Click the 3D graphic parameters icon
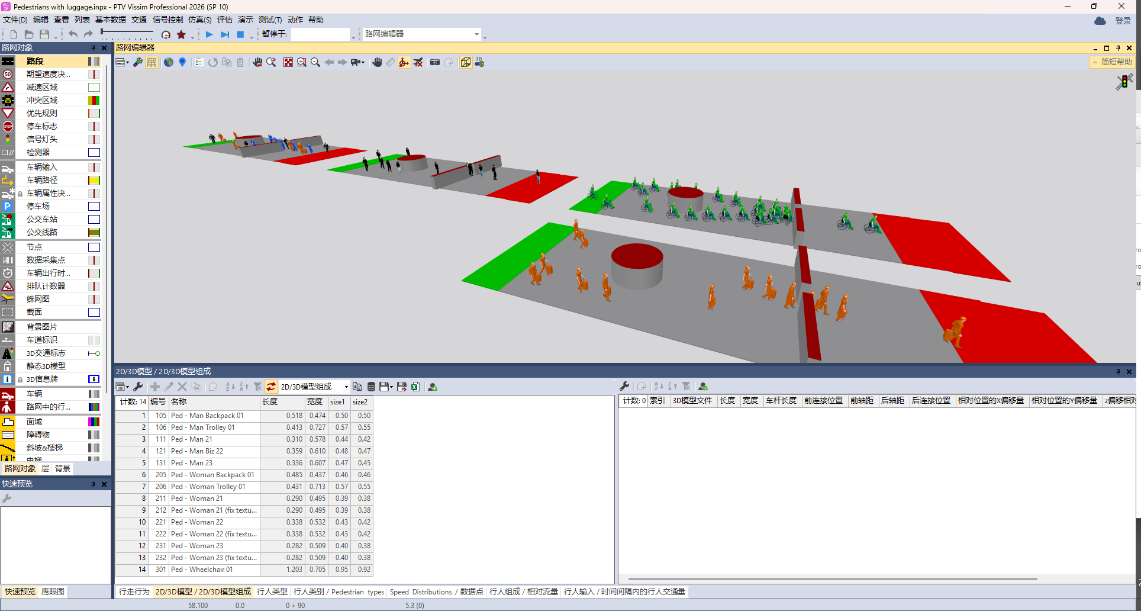The height and width of the screenshot is (611, 1141). 479,62
